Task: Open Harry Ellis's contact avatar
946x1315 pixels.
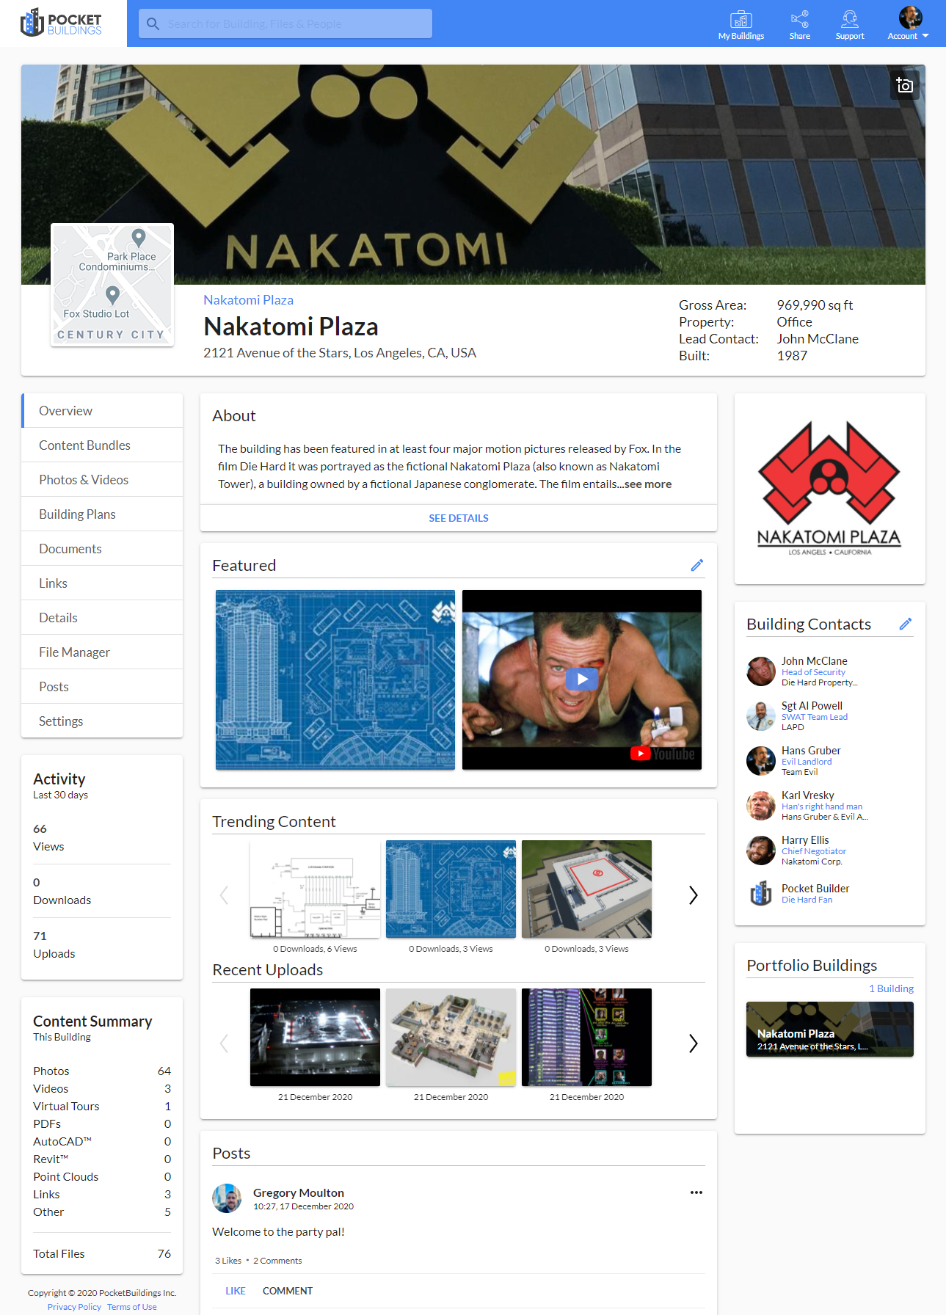Action: (x=761, y=850)
